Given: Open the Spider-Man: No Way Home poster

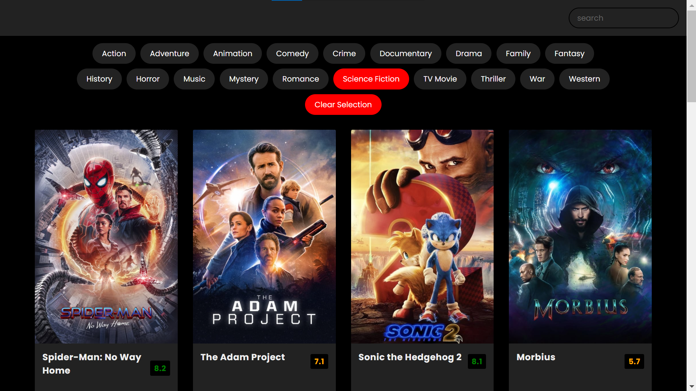Looking at the screenshot, I should [x=106, y=236].
